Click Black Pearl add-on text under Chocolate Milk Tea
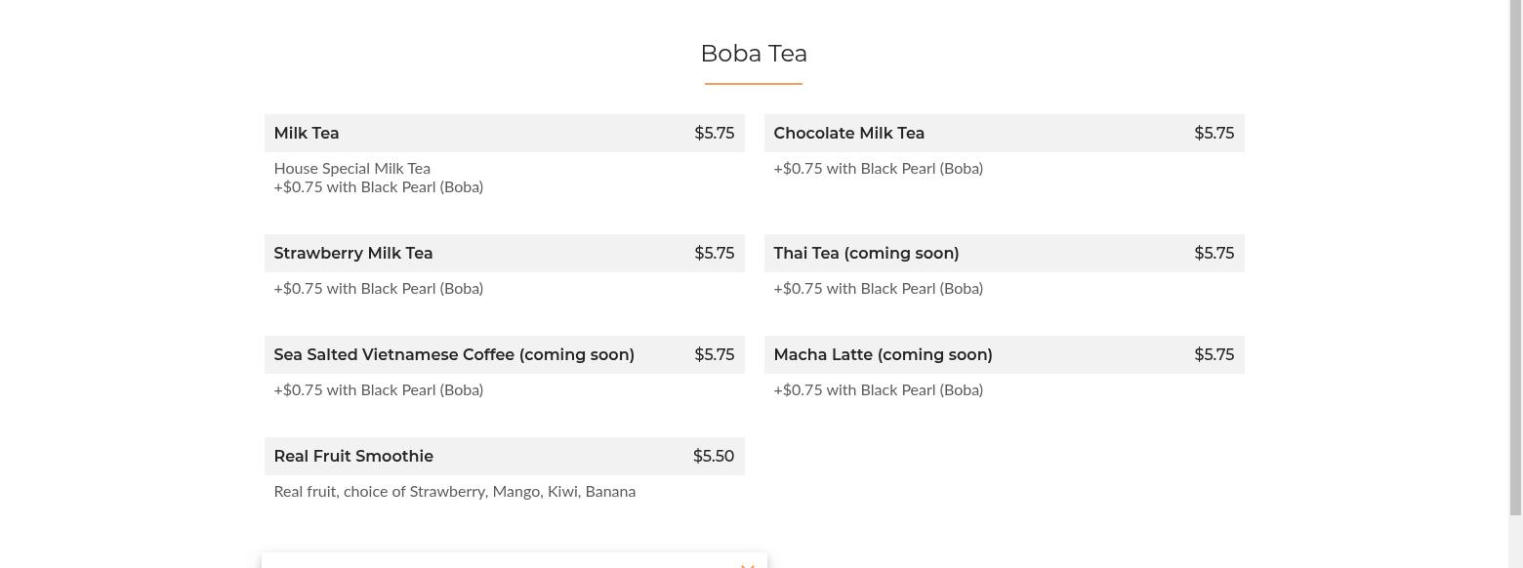 pyautogui.click(x=879, y=168)
